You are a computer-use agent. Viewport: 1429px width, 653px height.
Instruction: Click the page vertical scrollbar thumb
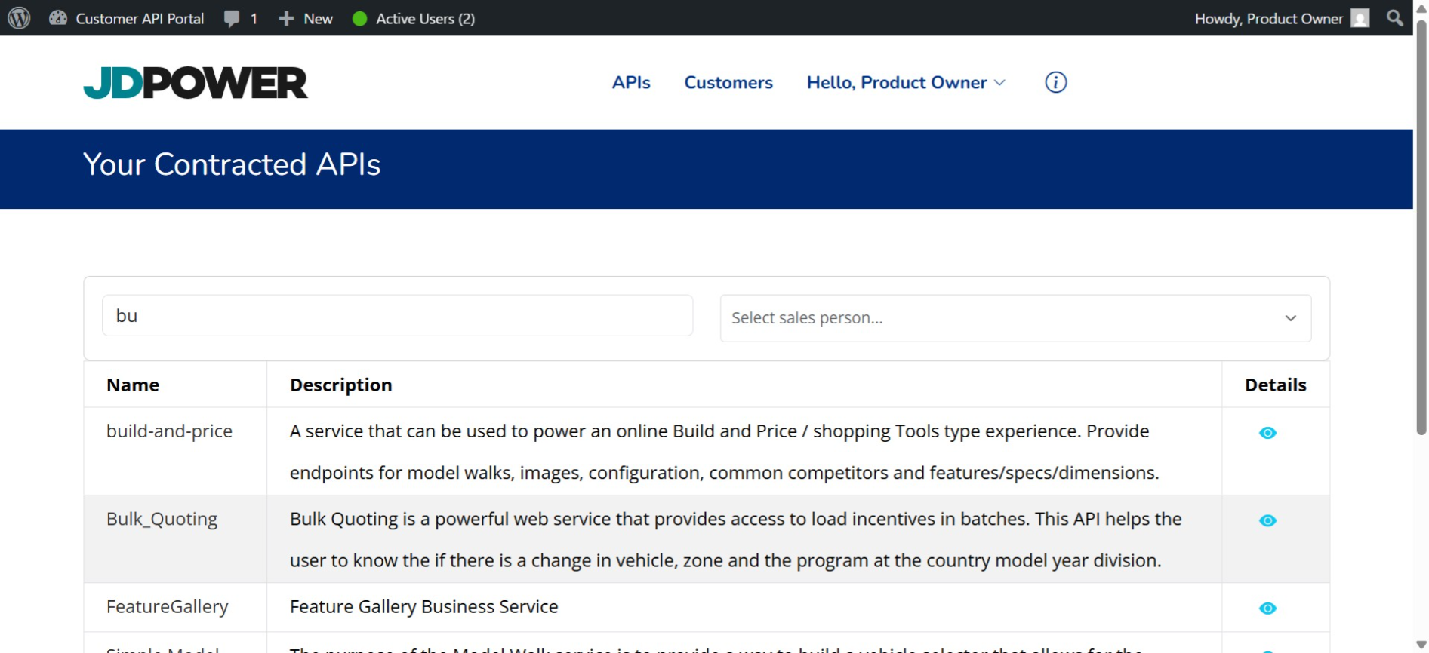coord(1421,226)
